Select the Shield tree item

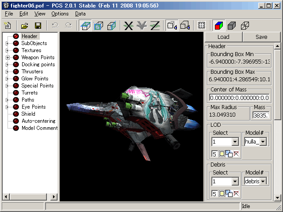[28, 114]
